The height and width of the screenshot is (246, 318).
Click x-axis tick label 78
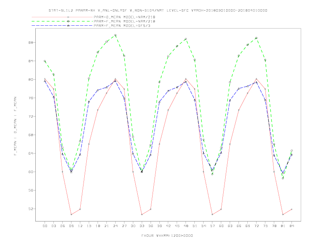pos(274,226)
